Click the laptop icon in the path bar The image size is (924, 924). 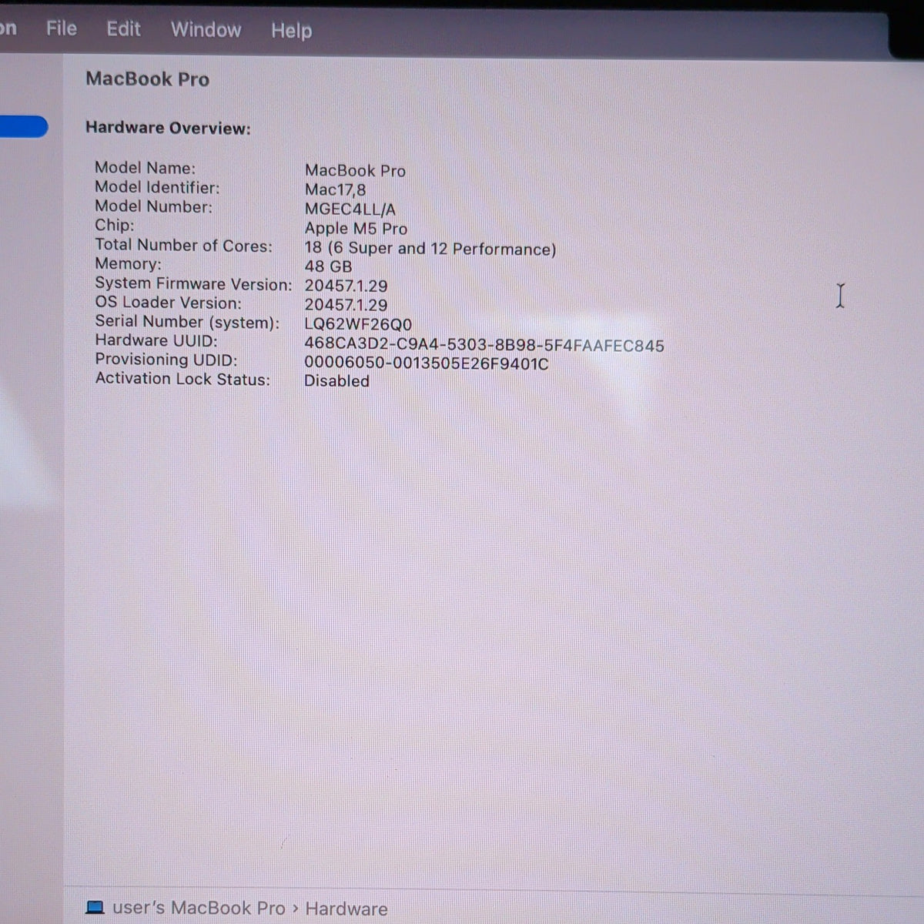[95, 907]
